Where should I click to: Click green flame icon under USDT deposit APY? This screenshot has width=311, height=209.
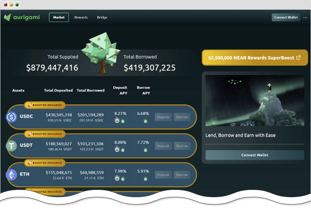[123, 150]
